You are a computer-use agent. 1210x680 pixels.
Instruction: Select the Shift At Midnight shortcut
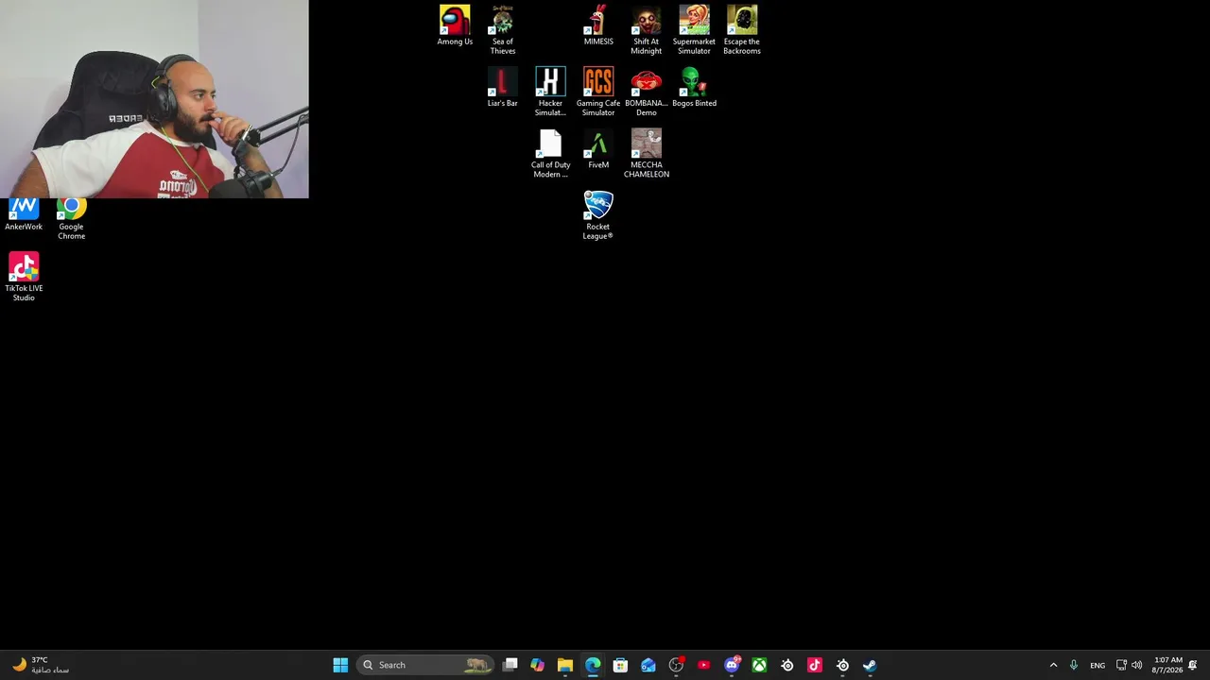647,30
